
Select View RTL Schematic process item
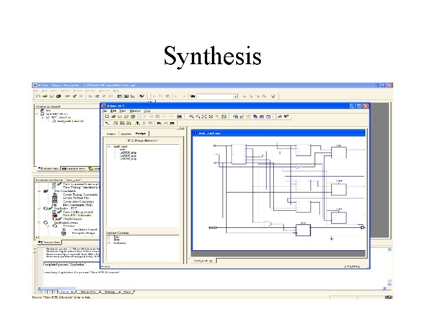click(77, 216)
